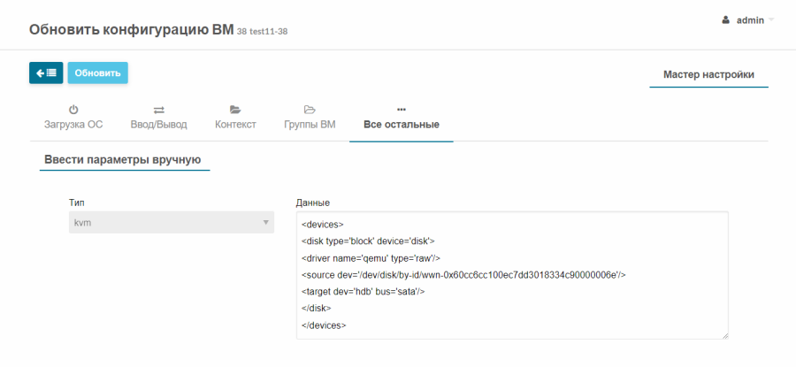Click the power icon above Загрузка ОС
This screenshot has width=796, height=367.
(x=73, y=110)
